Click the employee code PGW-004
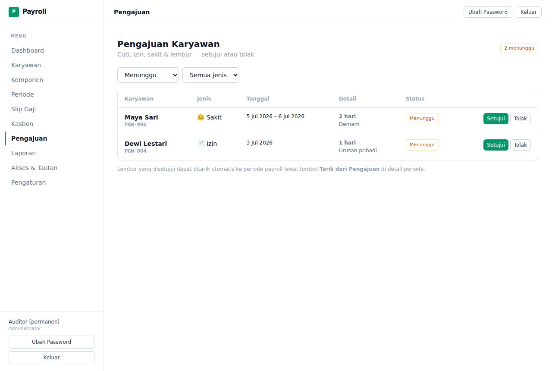Viewport: 552px width, 371px height. point(135,151)
